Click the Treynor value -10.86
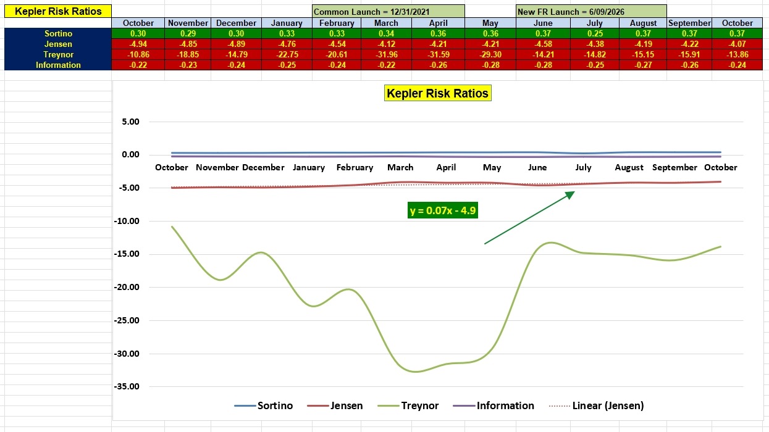Screen dimensions: 769x432 (x=138, y=54)
